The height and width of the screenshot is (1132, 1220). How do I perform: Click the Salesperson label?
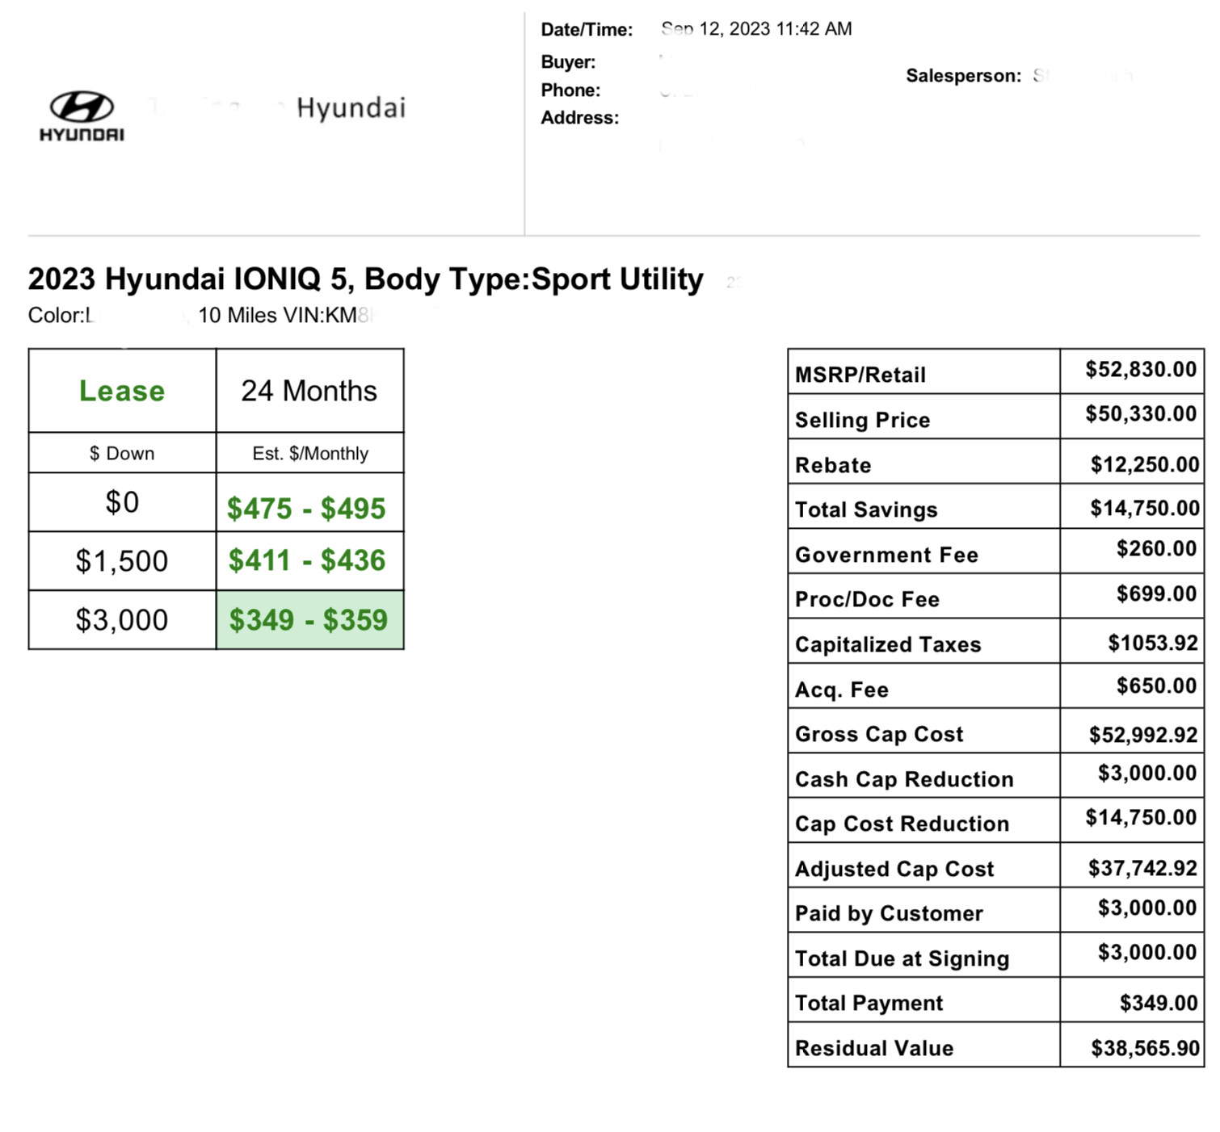(x=963, y=76)
